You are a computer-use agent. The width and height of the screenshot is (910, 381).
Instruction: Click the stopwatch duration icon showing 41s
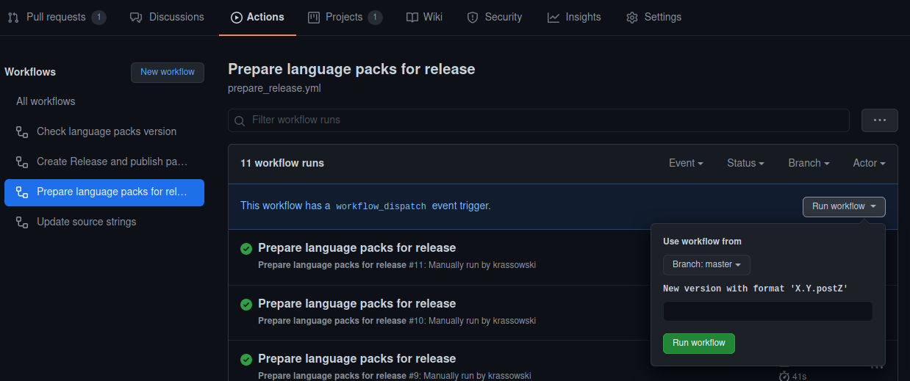pos(784,376)
